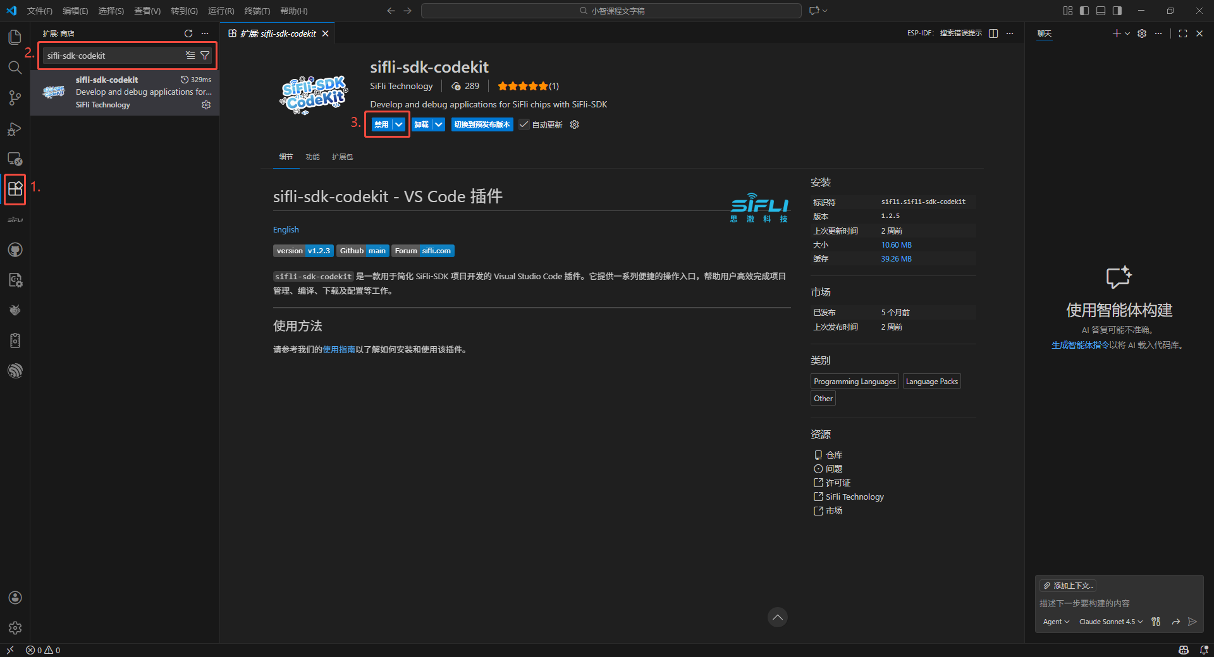Expand the disable button dropdown arrow
This screenshot has height=657, width=1214.
(x=399, y=124)
